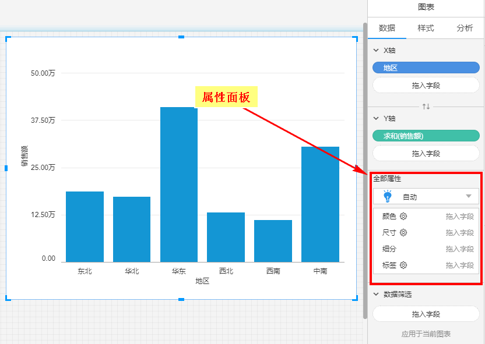Select the bottom-center resize handle of chart
This screenshot has width=485, height=344.
pyautogui.click(x=181, y=299)
